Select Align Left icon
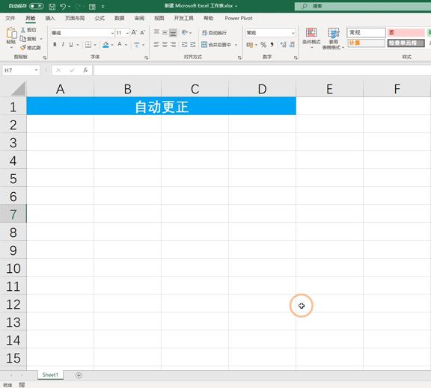The width and height of the screenshot is (431, 388). [x=156, y=45]
